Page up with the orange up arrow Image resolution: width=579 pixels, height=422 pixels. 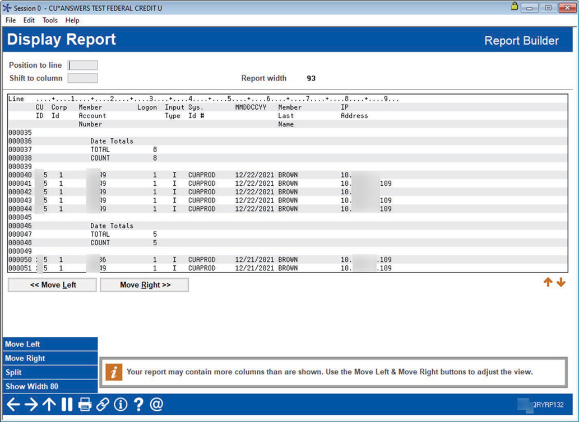point(548,282)
